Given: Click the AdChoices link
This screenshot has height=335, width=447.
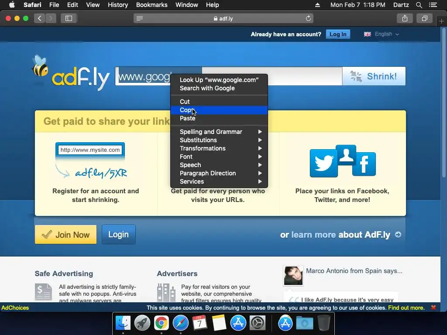Looking at the screenshot, I should point(15,308).
